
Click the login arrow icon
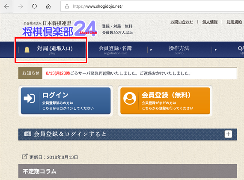click(29, 98)
